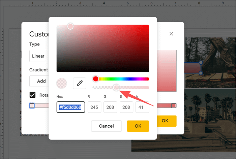
Task: Click OK in Custom gradient dialog
Action: click(x=167, y=121)
